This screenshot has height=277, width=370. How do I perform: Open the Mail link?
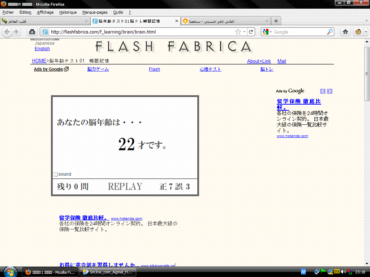click(282, 61)
